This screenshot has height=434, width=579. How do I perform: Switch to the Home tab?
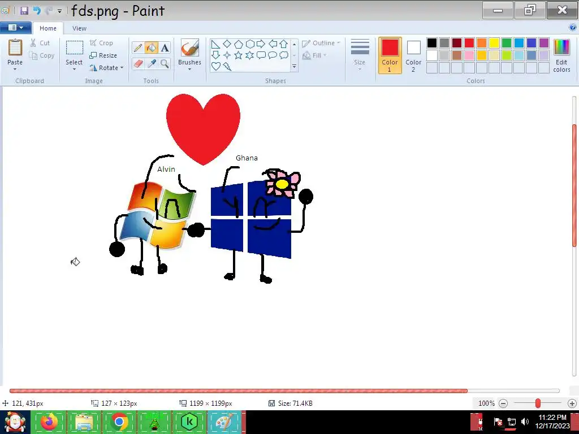[48, 28]
